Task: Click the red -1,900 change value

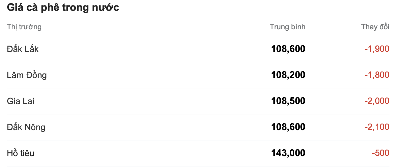Action: coord(377,49)
